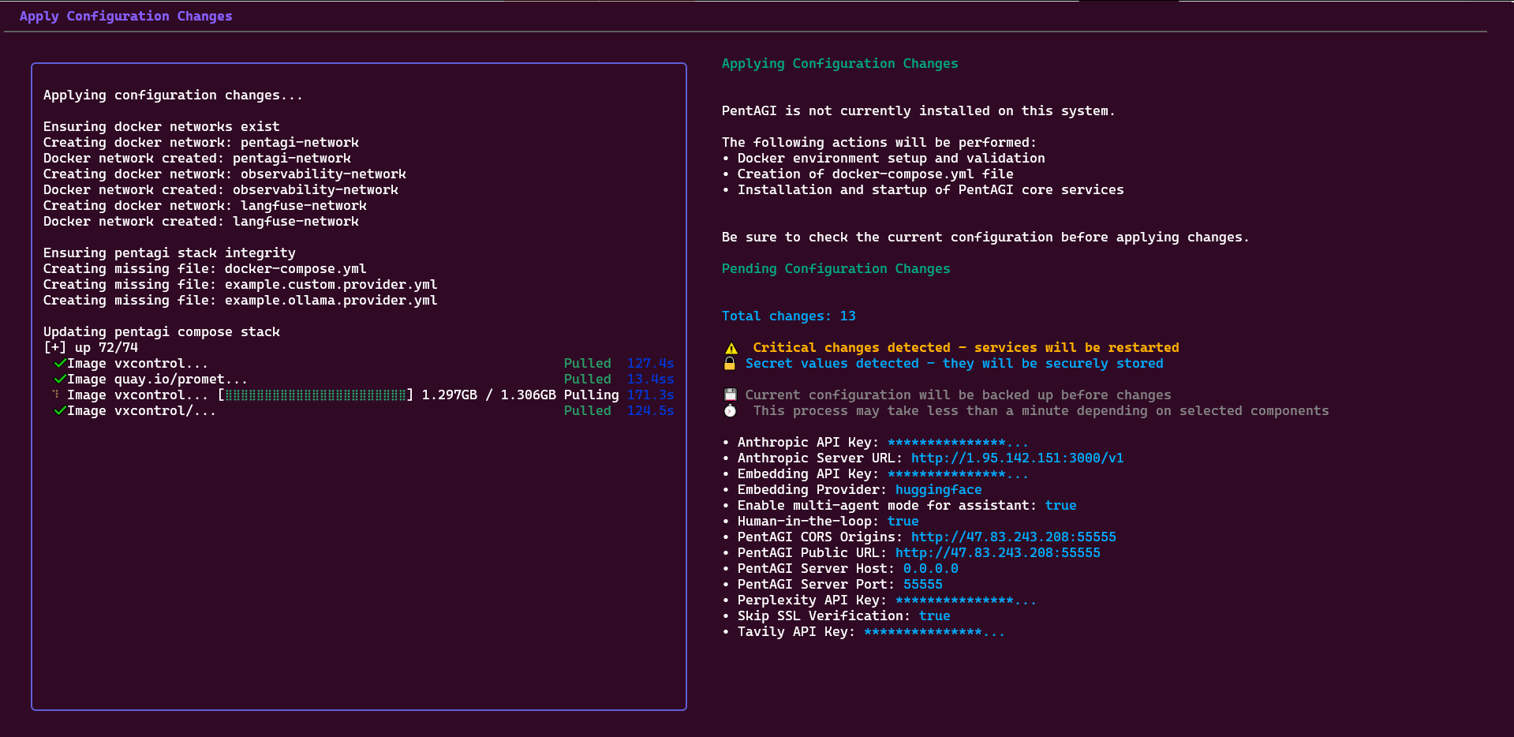Click the floppy disk backup icon
The image size is (1514, 737).
[731, 395]
